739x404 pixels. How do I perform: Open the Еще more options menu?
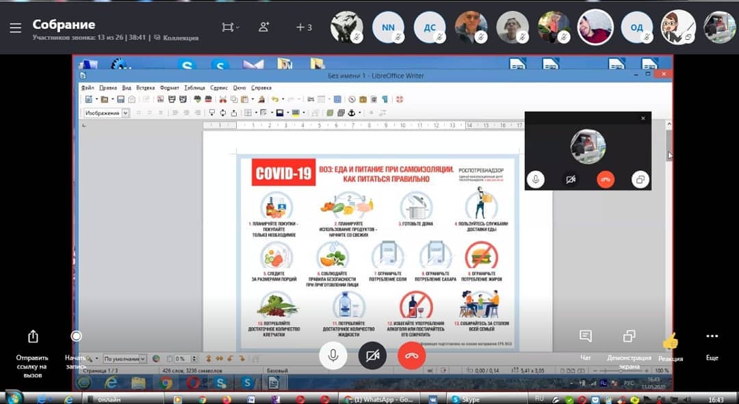pos(712,336)
